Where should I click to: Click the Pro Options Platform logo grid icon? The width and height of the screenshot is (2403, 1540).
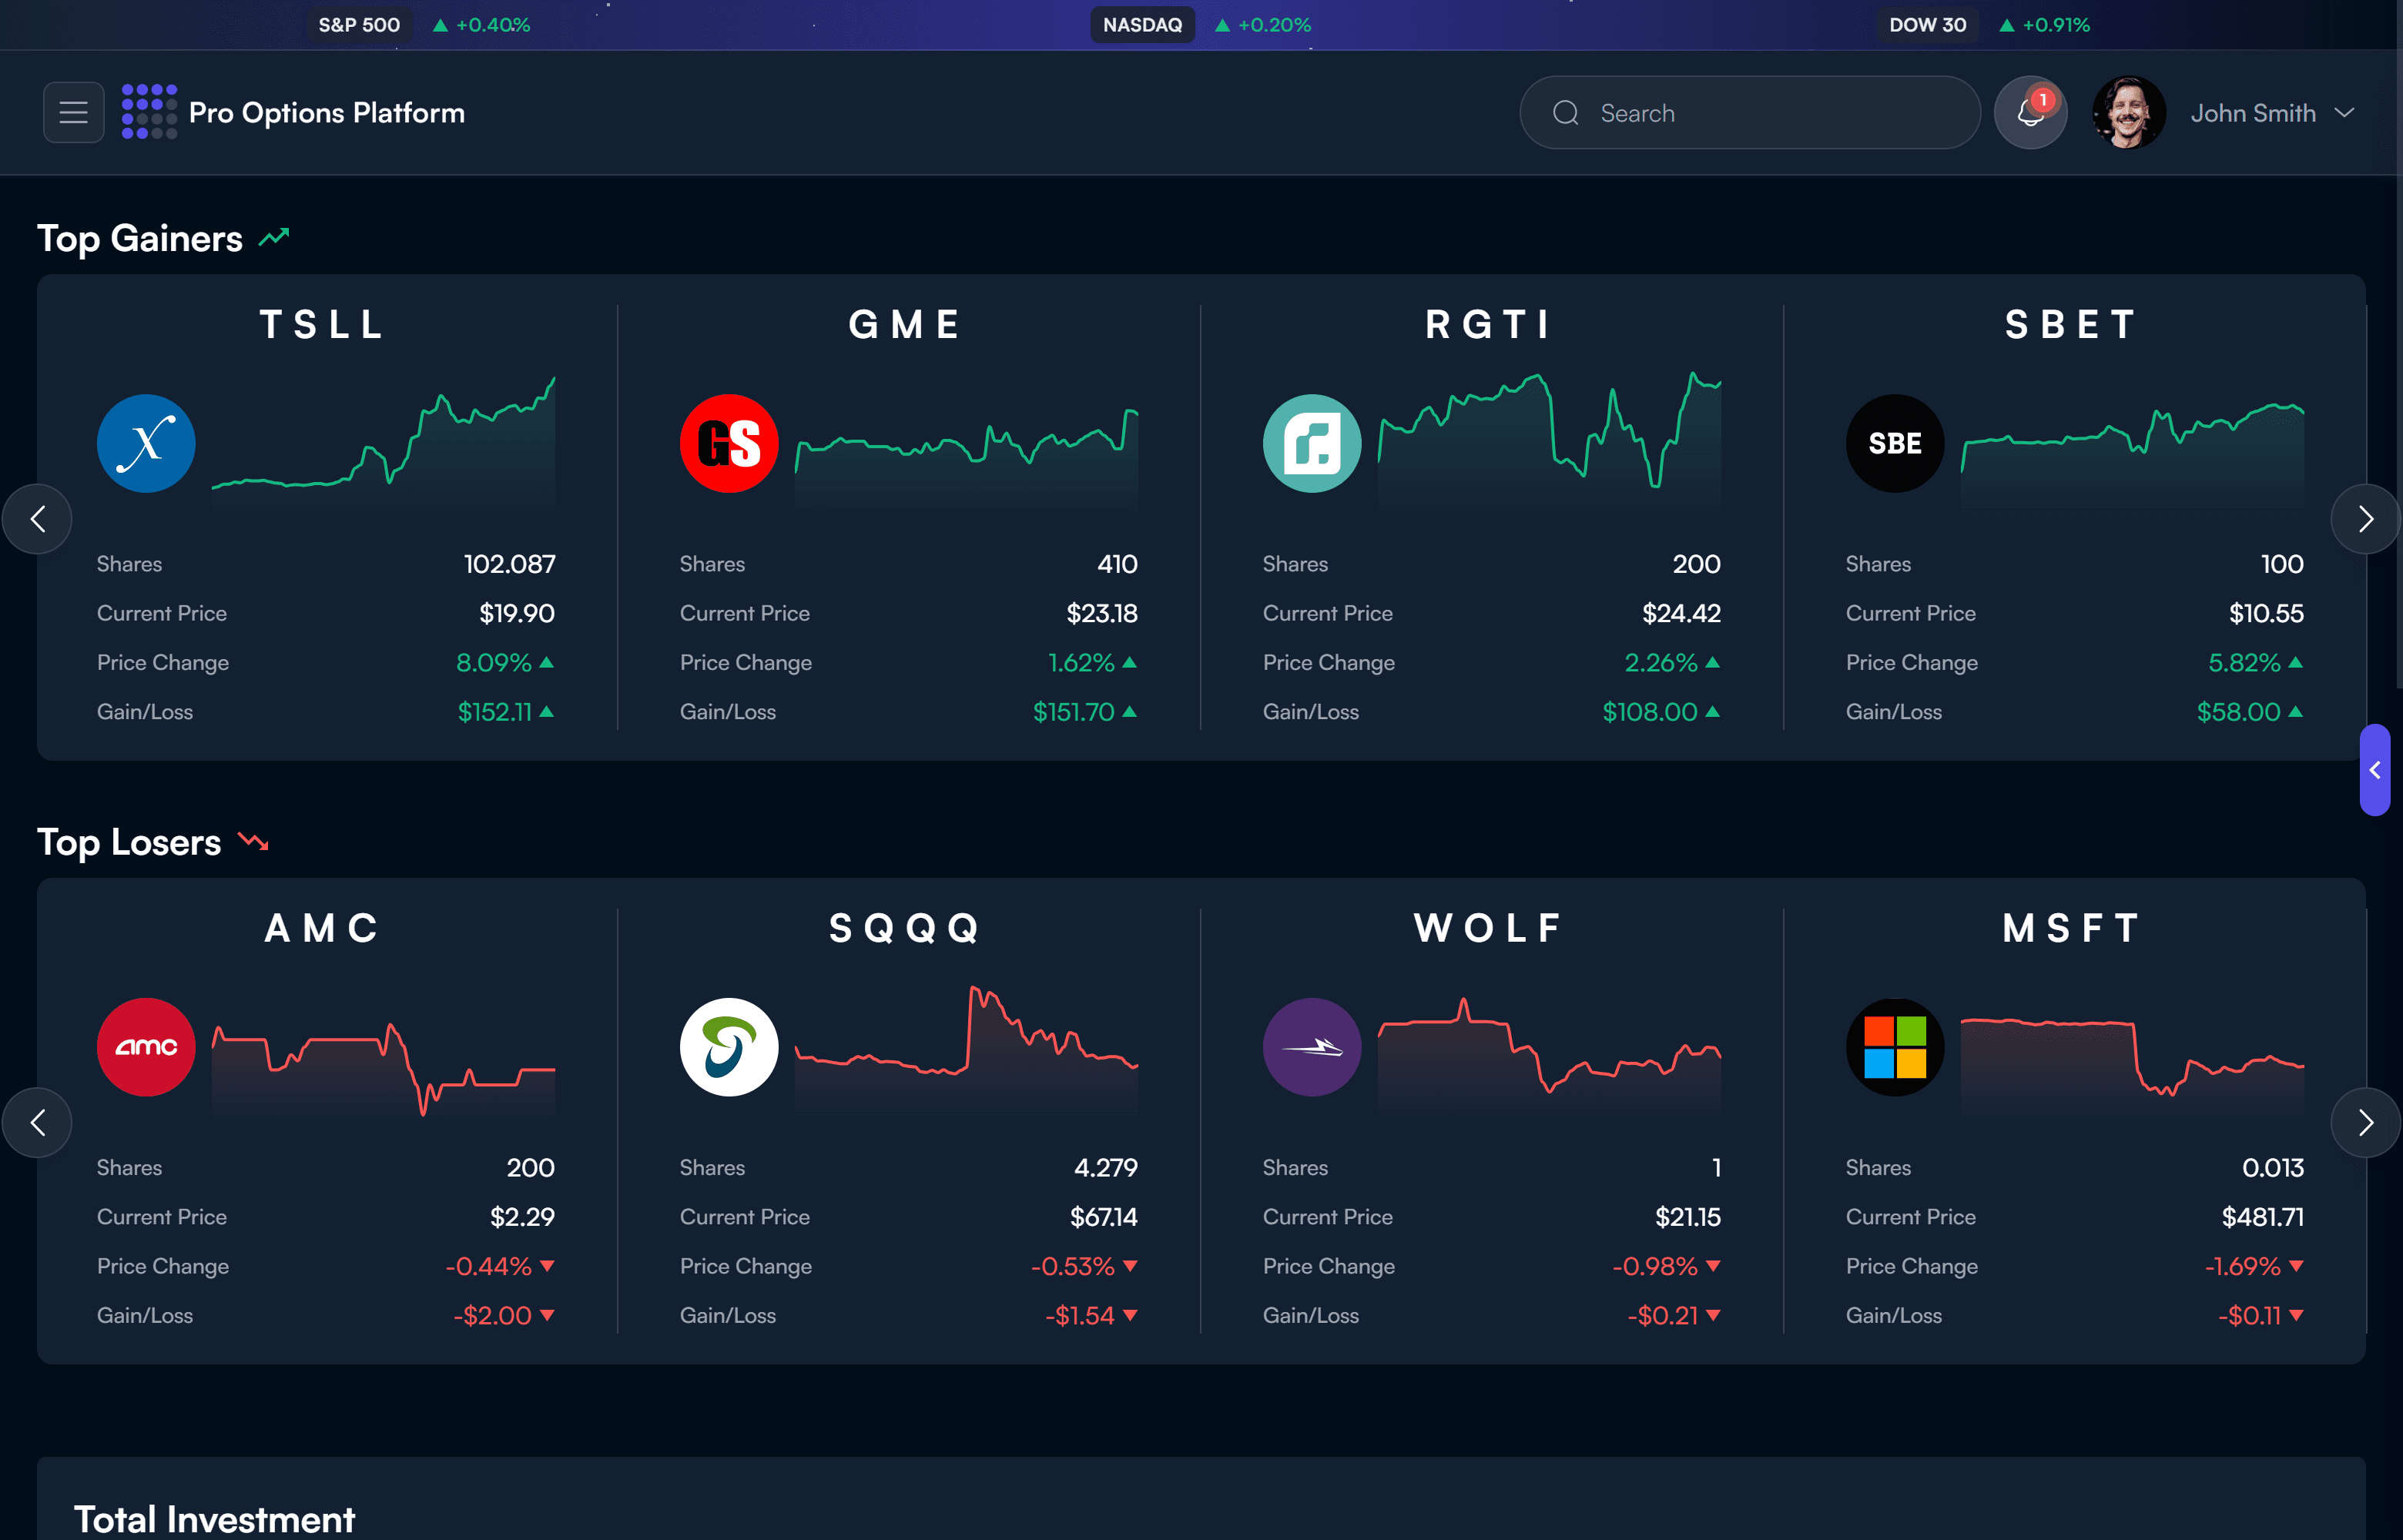148,111
